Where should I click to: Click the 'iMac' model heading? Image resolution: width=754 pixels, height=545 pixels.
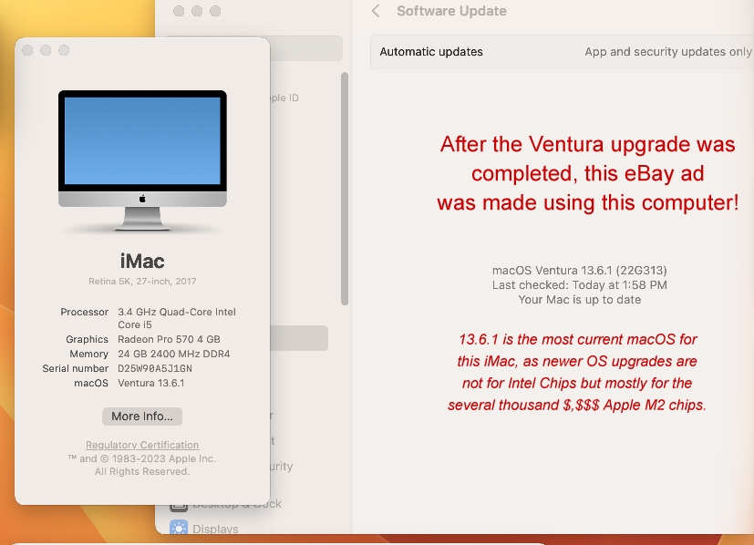click(x=142, y=261)
